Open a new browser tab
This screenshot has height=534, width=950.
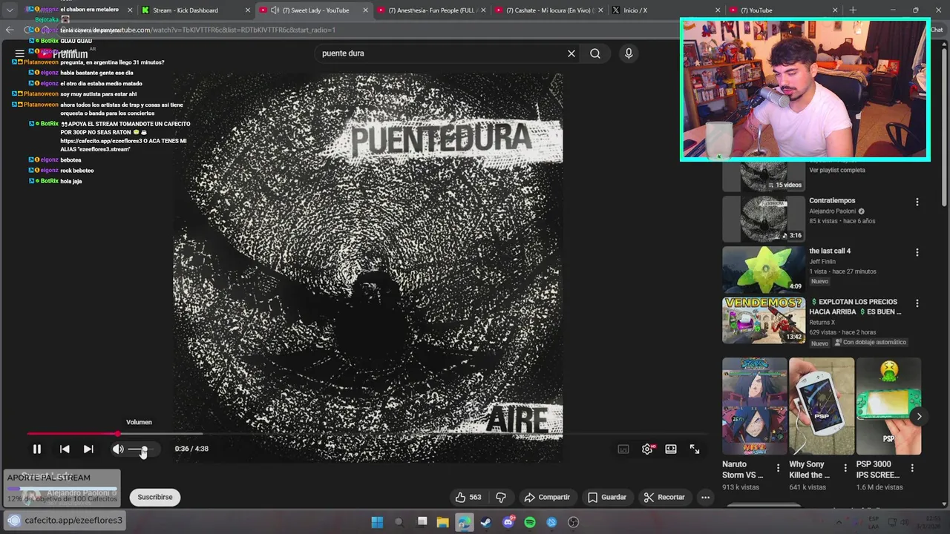tap(853, 10)
